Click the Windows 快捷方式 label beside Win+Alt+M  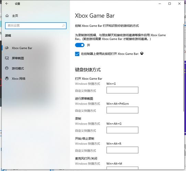[x=88, y=164]
